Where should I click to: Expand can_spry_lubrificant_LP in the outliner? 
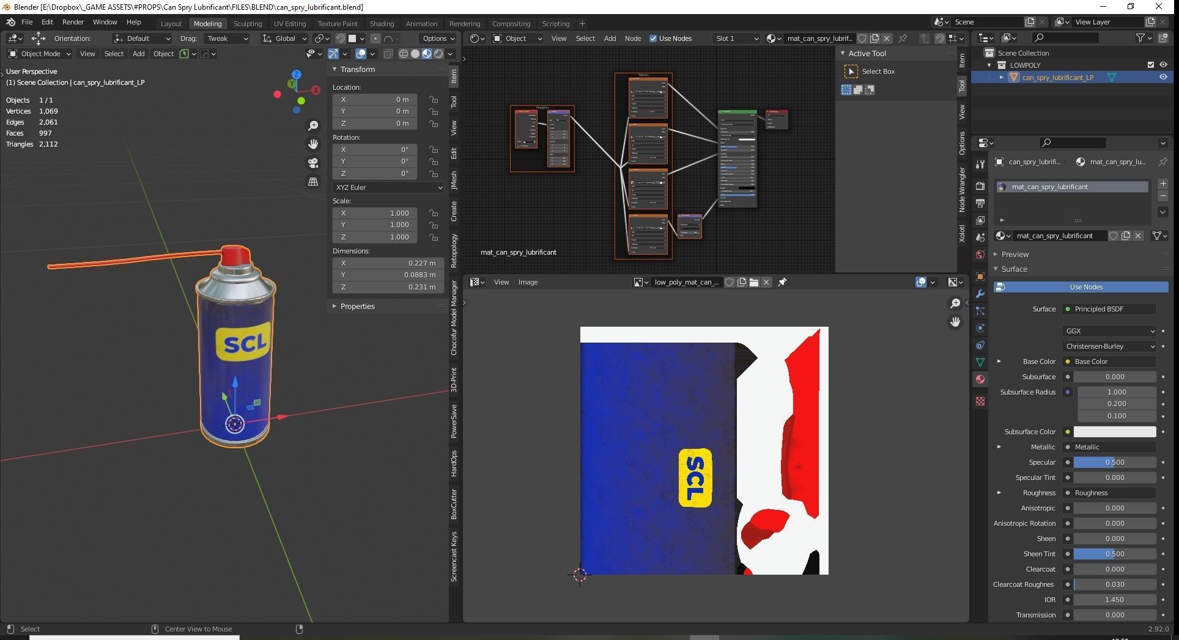[1001, 77]
